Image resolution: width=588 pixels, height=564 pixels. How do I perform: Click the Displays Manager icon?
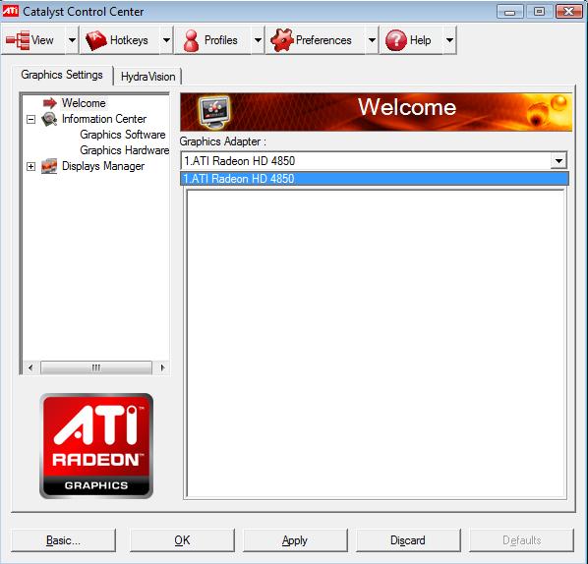pos(49,166)
